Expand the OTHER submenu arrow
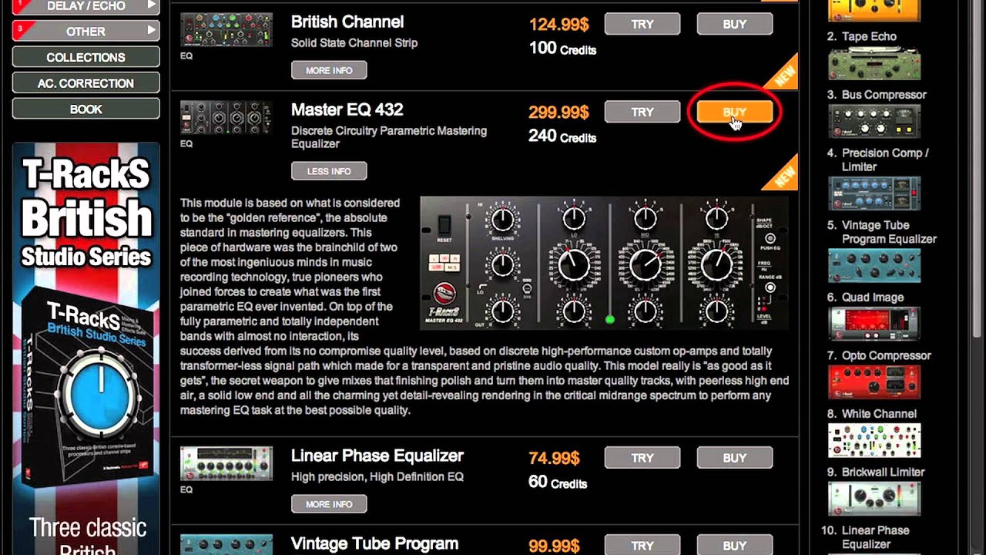The width and height of the screenshot is (986, 555). point(152,30)
